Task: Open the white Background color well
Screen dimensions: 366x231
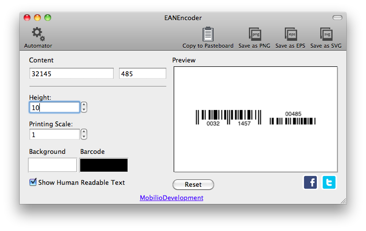Action: pyautogui.click(x=53, y=165)
